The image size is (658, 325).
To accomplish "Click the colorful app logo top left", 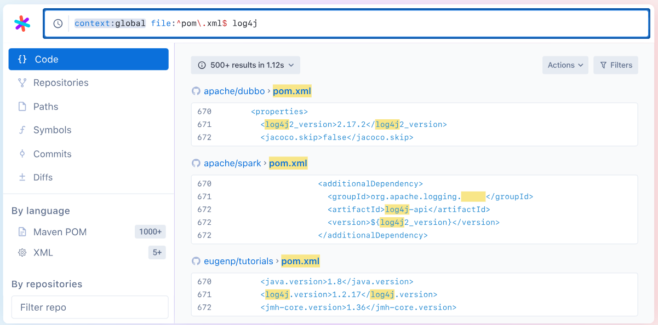I will 22,23.
